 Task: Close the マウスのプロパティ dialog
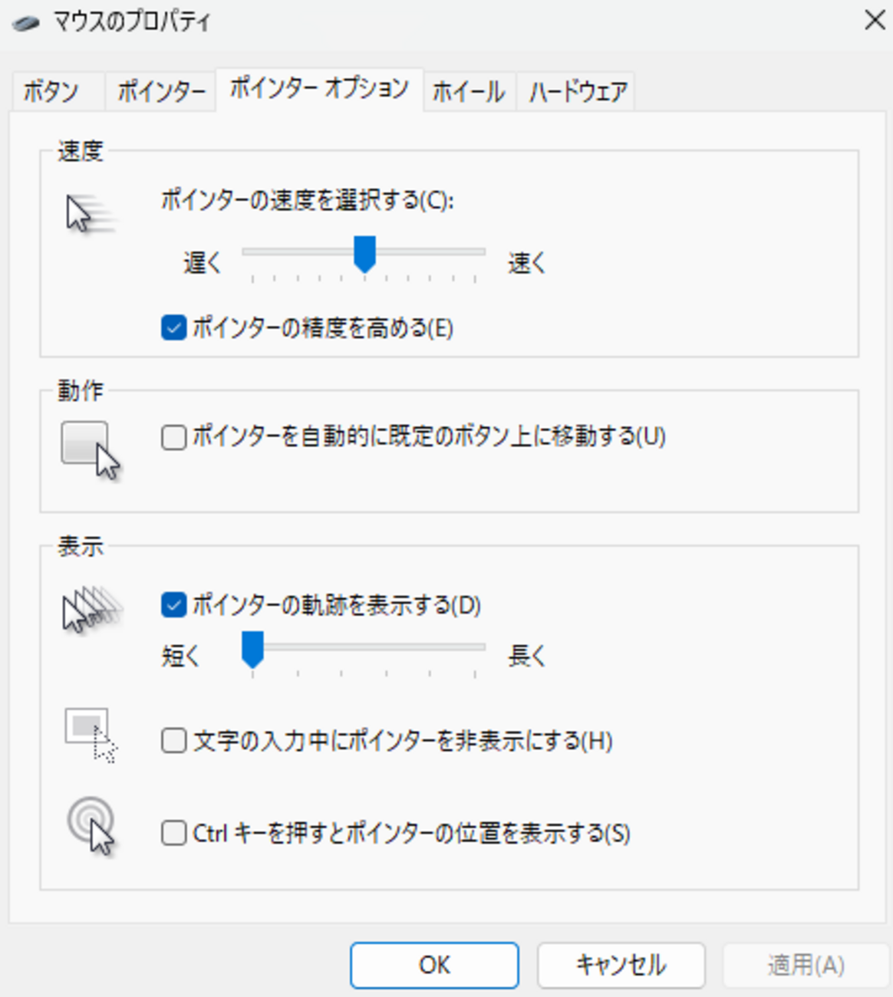pyautogui.click(x=875, y=21)
